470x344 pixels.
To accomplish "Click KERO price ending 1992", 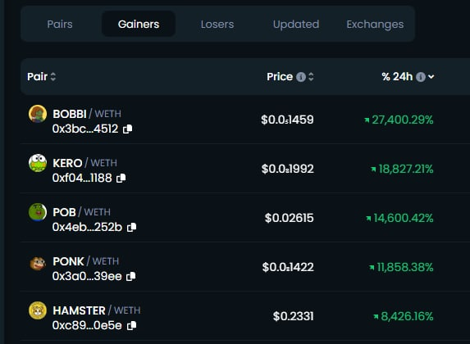I will click(287, 169).
